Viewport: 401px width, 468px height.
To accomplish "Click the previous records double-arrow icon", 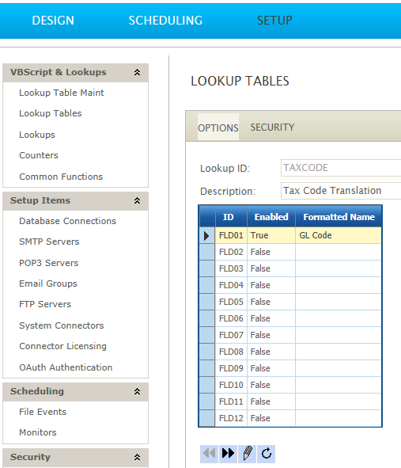I will point(209,454).
